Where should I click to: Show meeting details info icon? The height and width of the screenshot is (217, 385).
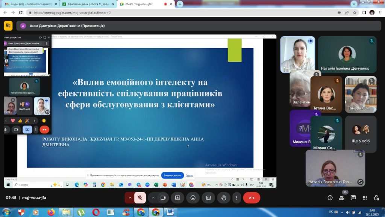[330, 198]
